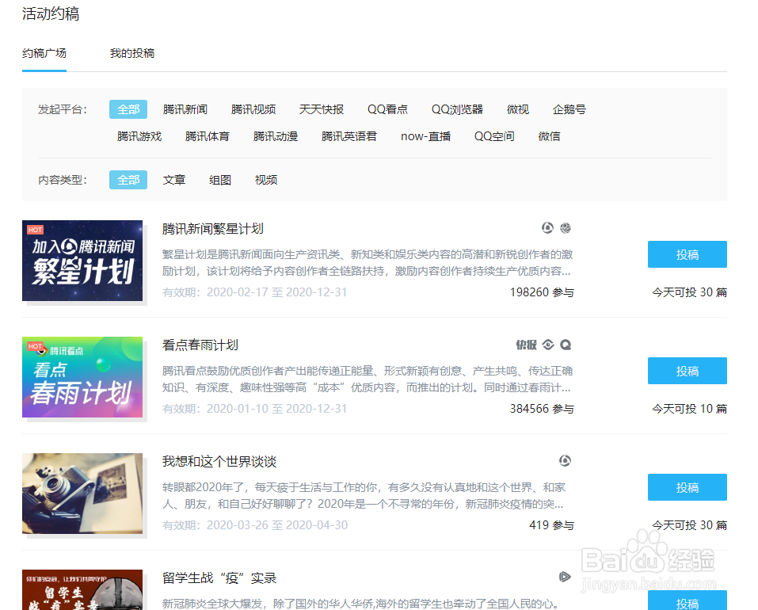Filter platform by QQ空间
This screenshot has width=758, height=610.
point(494,136)
